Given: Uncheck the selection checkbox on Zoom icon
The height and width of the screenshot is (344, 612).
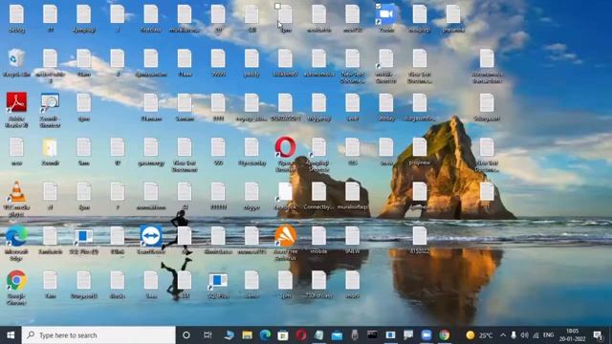Looking at the screenshot, I should tap(378, 7).
